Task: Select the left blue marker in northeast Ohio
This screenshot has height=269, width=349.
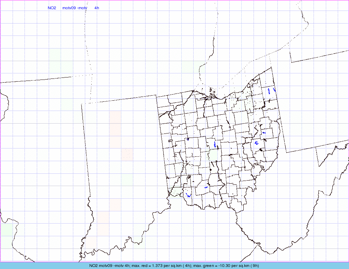Action: click(269, 91)
